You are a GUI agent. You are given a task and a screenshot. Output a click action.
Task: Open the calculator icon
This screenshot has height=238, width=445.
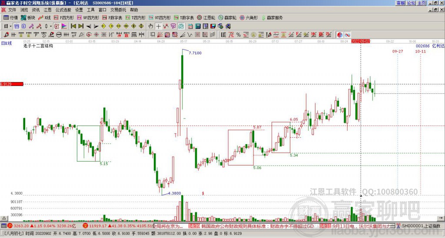pyautogui.click(x=198, y=26)
